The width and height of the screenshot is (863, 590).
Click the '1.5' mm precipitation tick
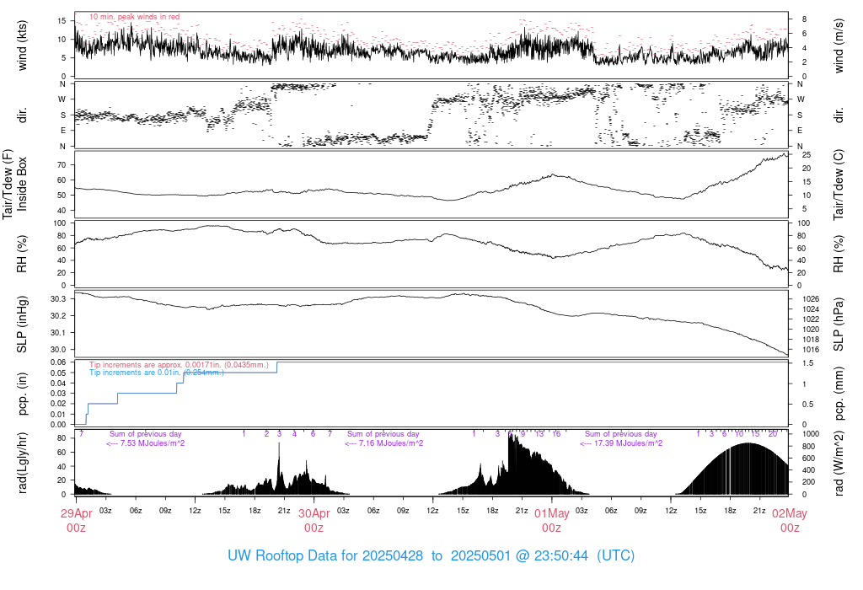(807, 363)
